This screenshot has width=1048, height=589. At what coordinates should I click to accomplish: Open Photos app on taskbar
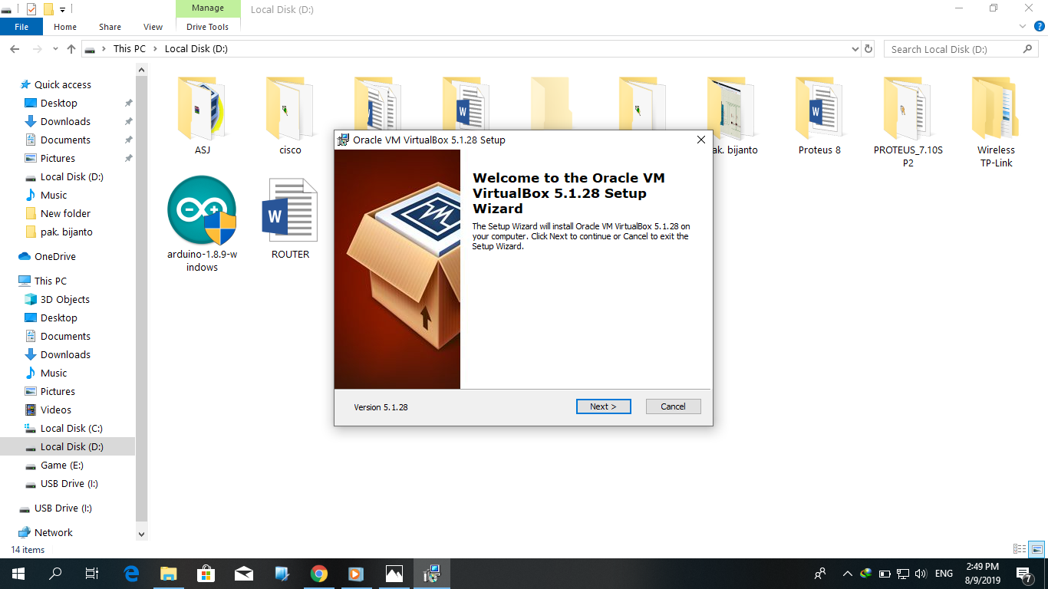pyautogui.click(x=394, y=574)
